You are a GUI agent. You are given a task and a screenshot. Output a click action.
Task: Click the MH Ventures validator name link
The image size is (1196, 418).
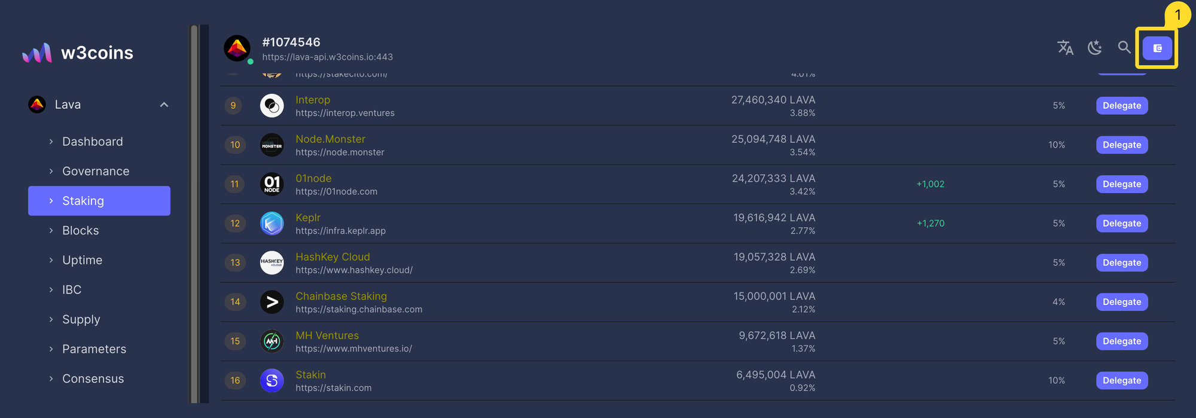coord(327,335)
